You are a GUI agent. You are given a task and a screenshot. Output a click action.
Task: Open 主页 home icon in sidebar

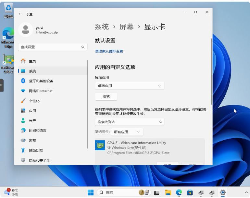click(23, 61)
